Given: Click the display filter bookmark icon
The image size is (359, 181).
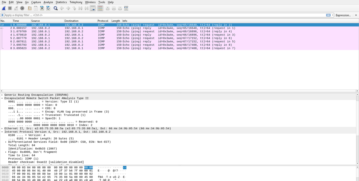Looking at the screenshot, I should click(x=3, y=15).
